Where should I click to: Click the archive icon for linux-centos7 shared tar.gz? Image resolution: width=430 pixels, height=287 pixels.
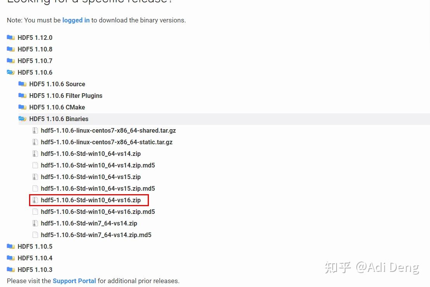35,130
